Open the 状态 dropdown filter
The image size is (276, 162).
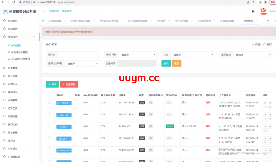point(192,55)
